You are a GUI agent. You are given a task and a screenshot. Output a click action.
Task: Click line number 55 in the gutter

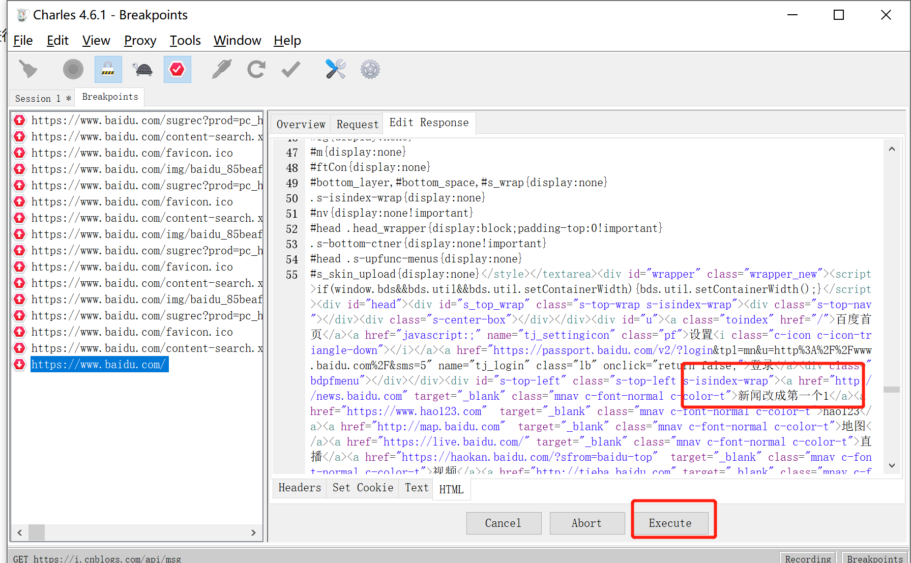point(292,275)
